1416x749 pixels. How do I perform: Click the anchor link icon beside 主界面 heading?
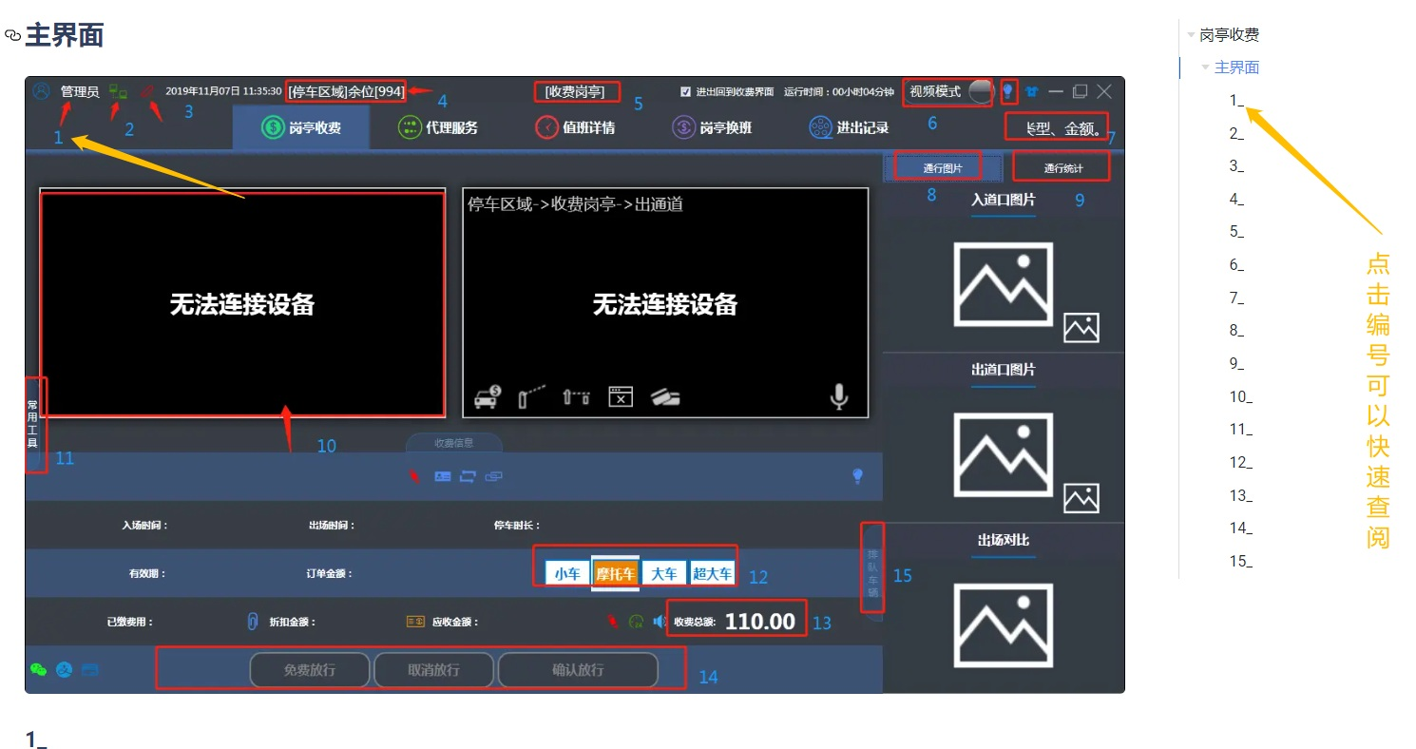pos(12,35)
